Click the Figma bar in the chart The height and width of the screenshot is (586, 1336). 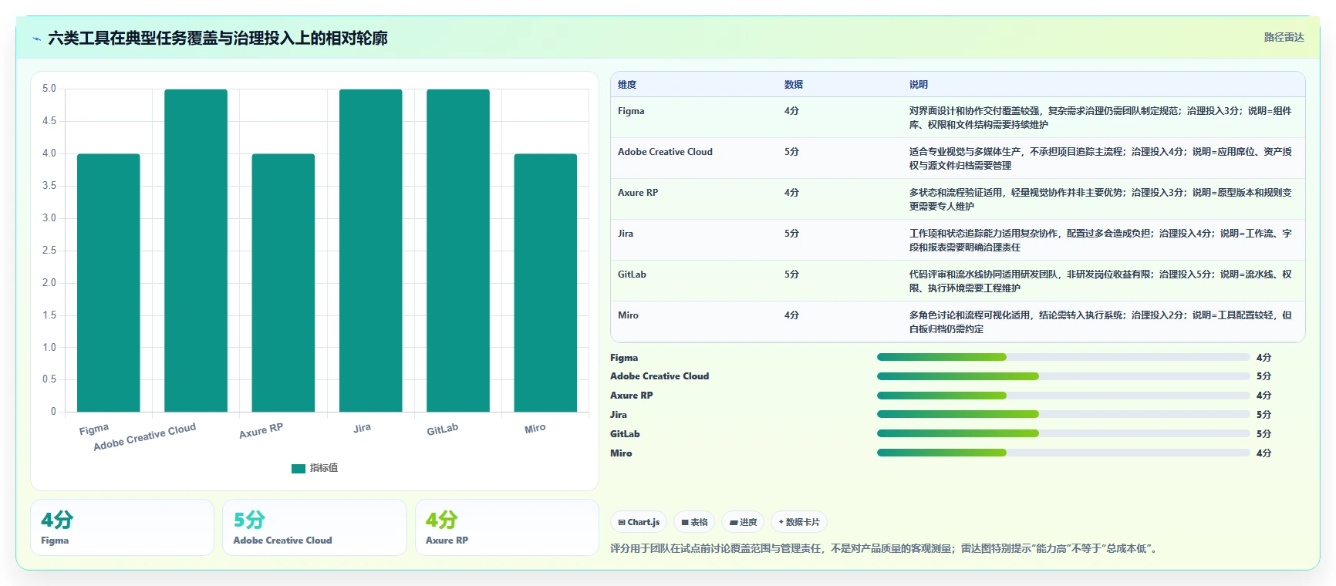tap(109, 282)
